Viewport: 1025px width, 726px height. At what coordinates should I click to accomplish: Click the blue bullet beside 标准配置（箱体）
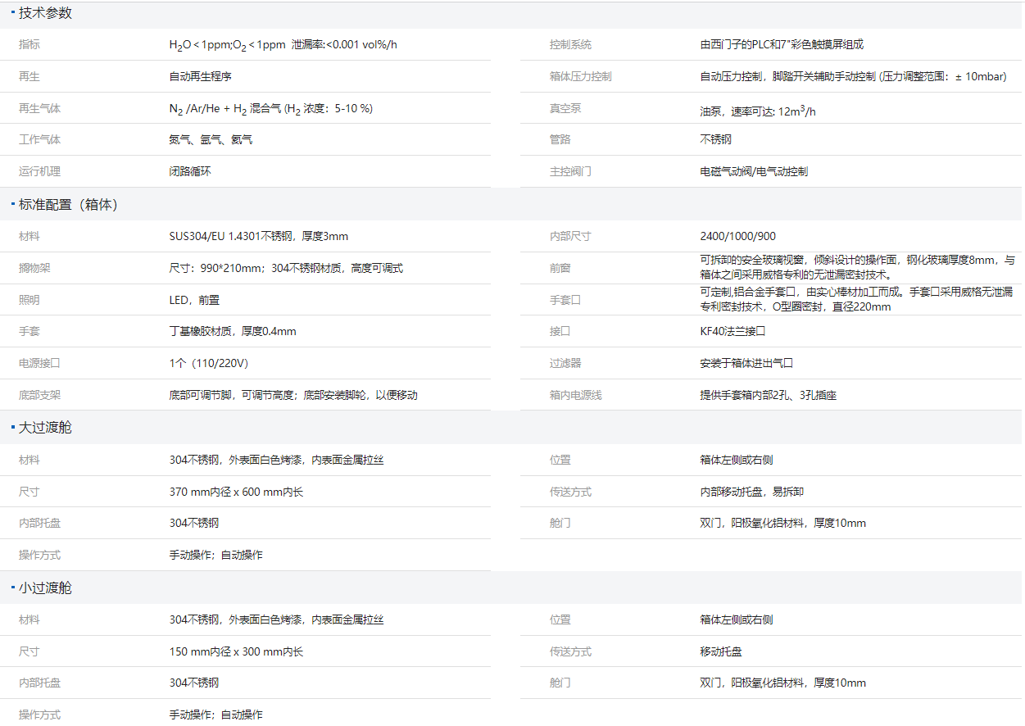click(12, 203)
